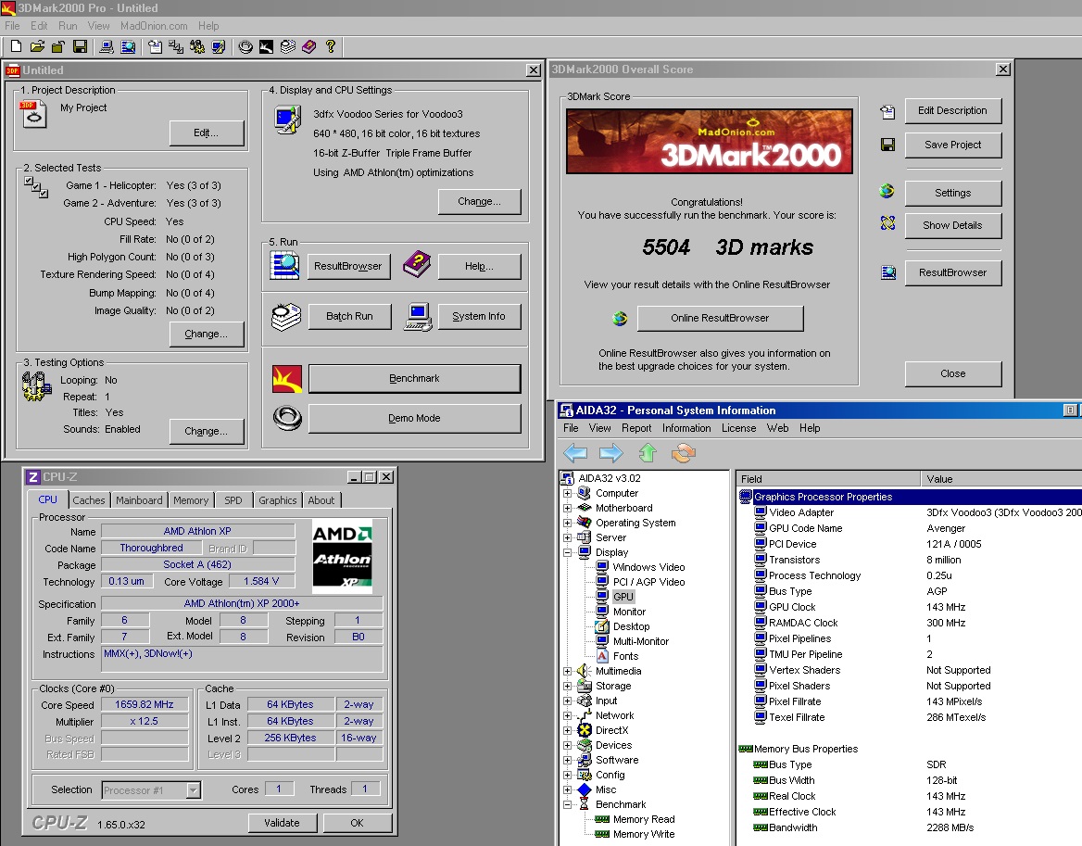Click the ResultBrowser icon in the Run section
Image resolution: width=1082 pixels, height=846 pixels.
point(284,266)
